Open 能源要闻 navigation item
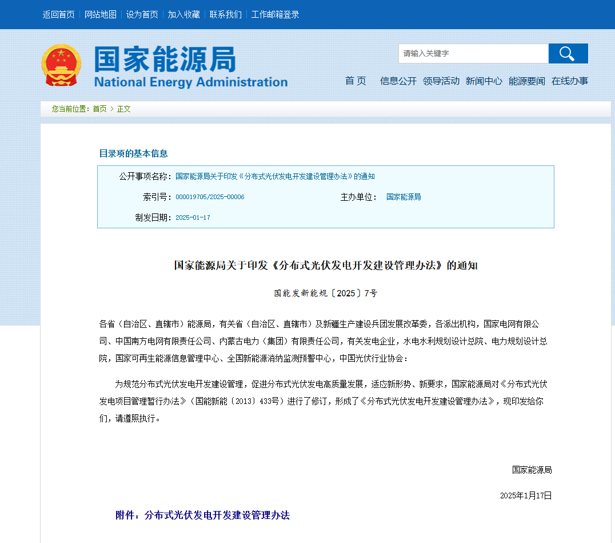615x543 pixels. point(527,81)
